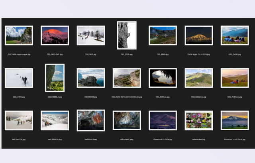This screenshot has height=163, width=255.
Task: Open the climbers above sea of clouds photo
Action: tap(55, 120)
